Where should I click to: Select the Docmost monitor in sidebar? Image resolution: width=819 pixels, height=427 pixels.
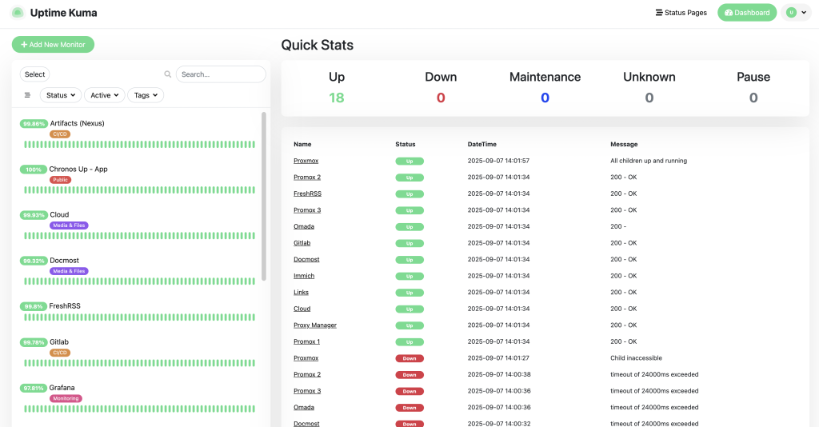coord(64,261)
